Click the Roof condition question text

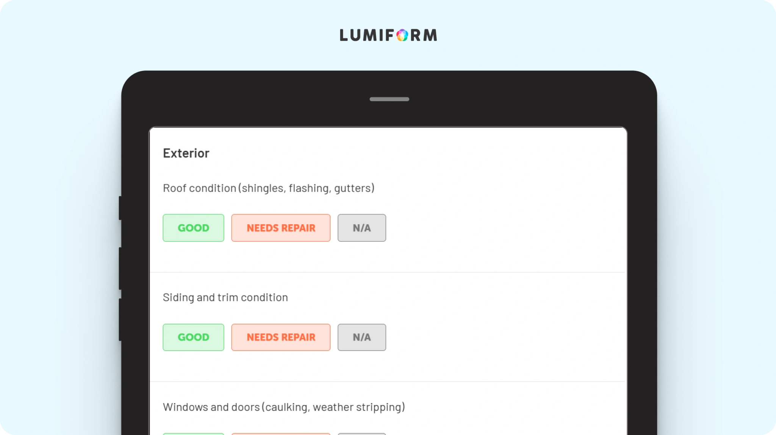tap(269, 188)
